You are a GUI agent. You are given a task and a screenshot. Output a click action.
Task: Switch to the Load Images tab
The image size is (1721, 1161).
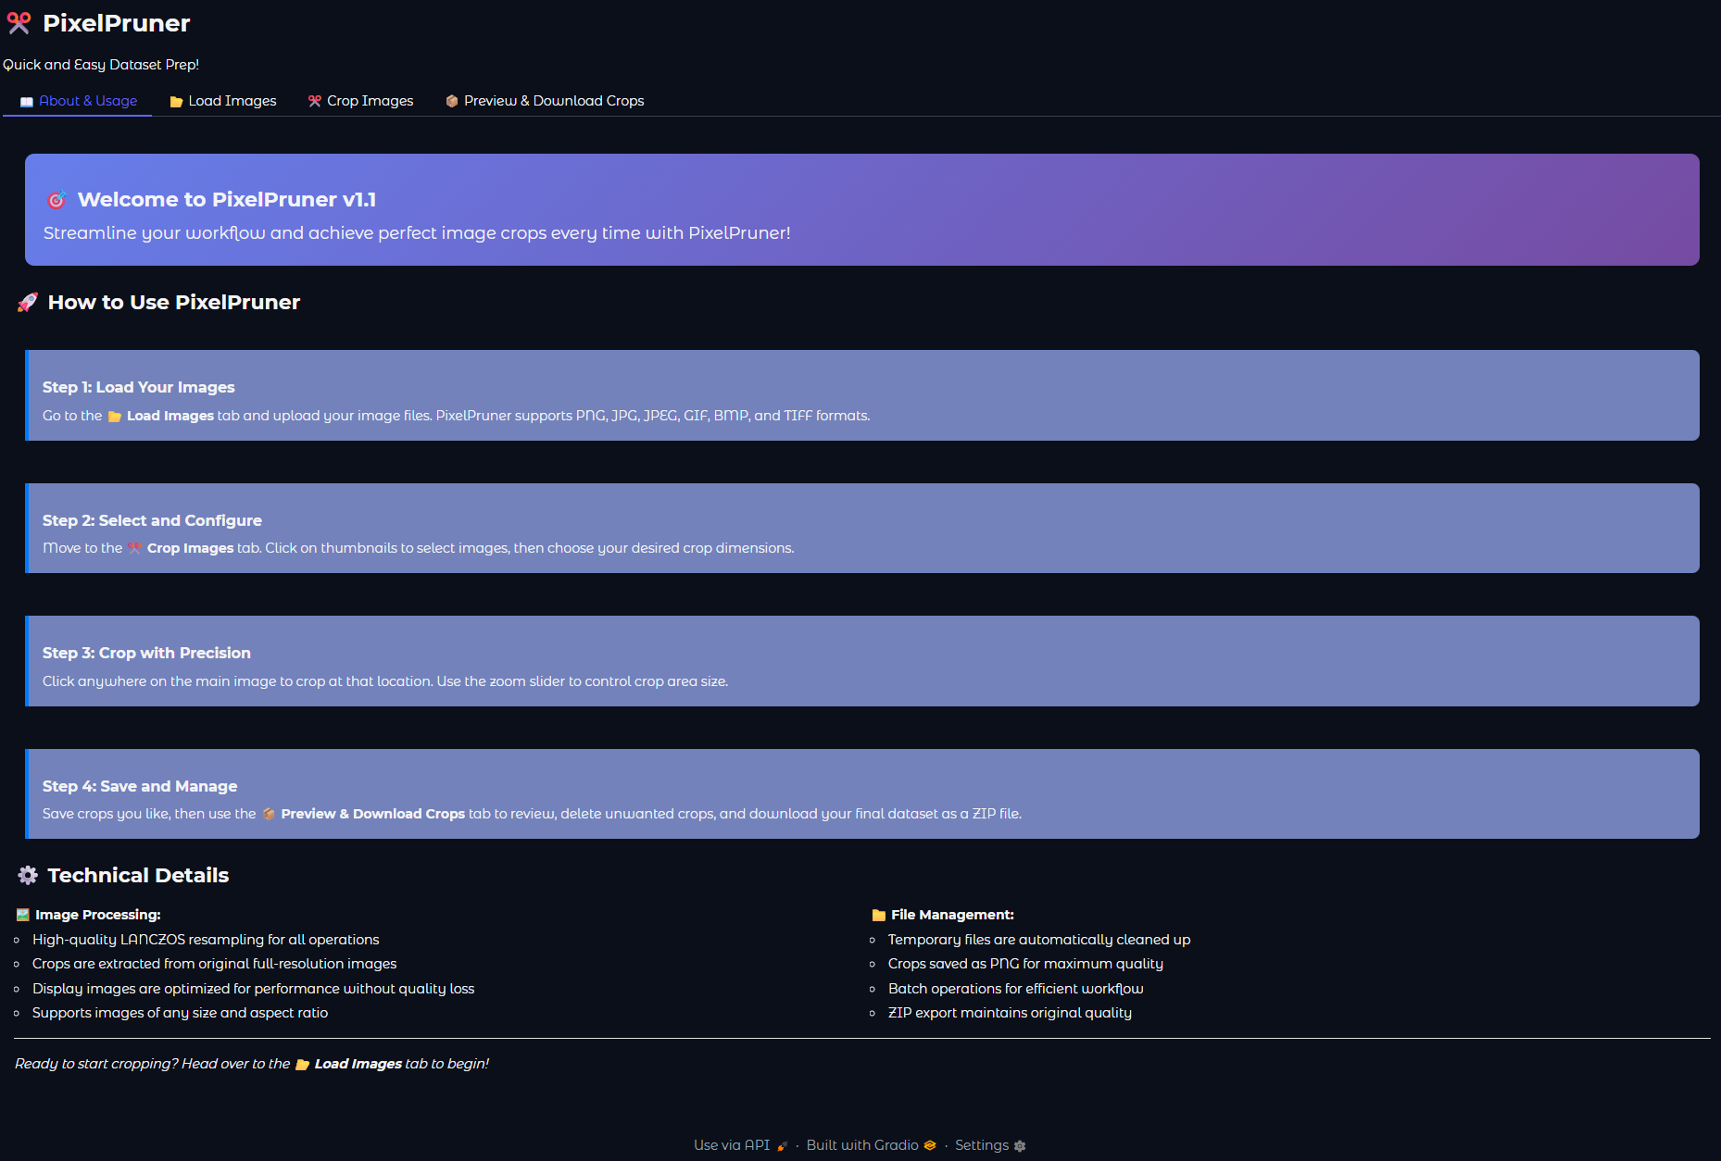click(223, 101)
